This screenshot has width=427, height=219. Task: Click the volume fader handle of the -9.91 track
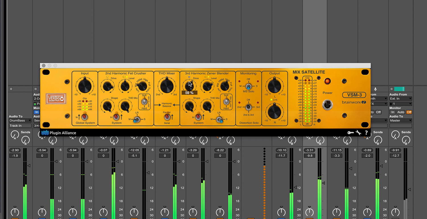(x=409, y=189)
